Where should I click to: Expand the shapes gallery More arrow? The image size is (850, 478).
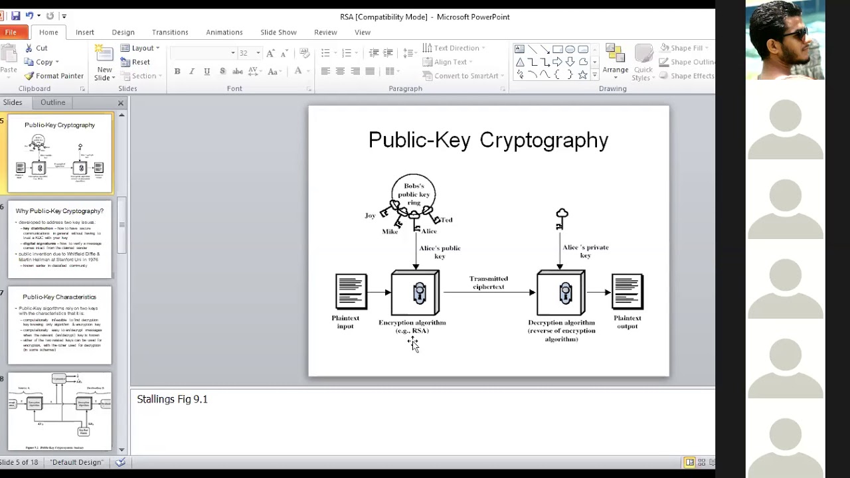pyautogui.click(x=594, y=75)
